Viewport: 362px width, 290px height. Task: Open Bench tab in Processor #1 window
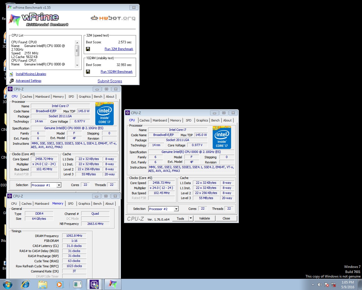[98, 97]
